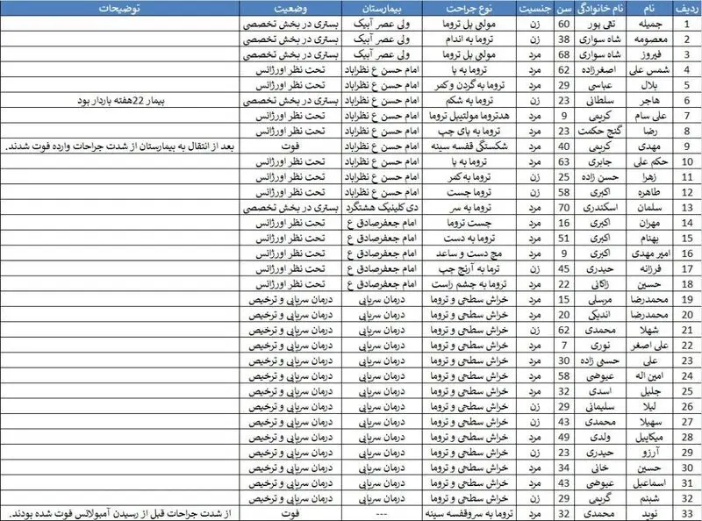Select the وضعیت column header
Image resolution: width=702 pixels, height=521 pixels.
click(290, 8)
